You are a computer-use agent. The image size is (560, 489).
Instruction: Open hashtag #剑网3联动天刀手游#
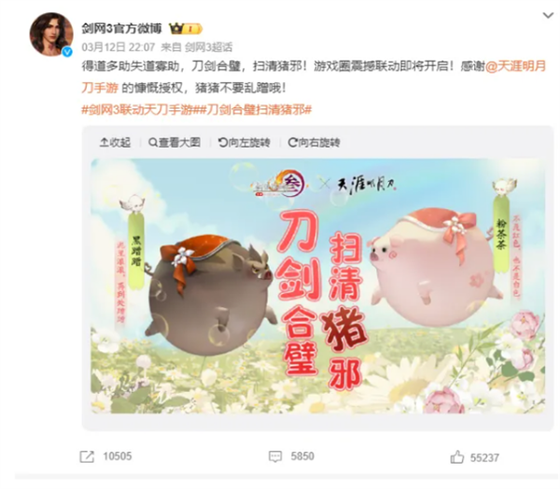(138, 110)
